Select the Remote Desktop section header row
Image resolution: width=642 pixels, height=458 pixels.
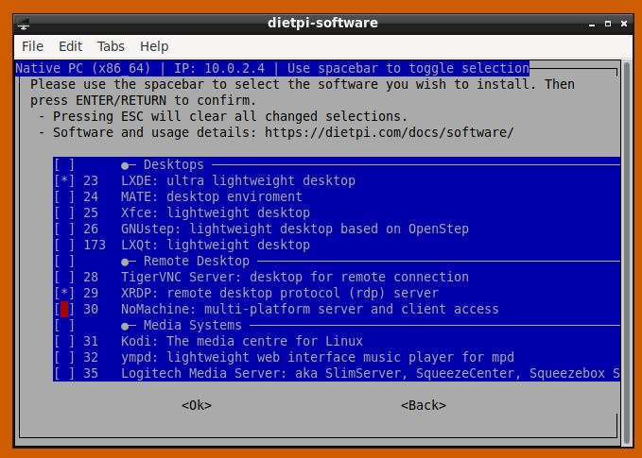337,261
